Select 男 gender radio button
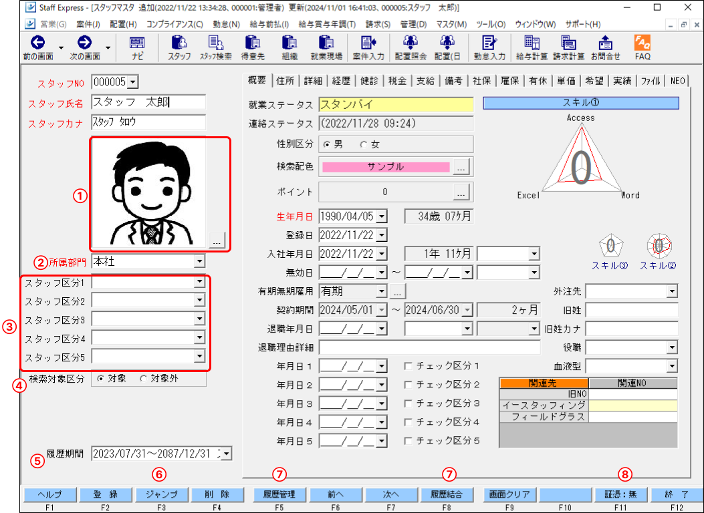 pyautogui.click(x=326, y=144)
